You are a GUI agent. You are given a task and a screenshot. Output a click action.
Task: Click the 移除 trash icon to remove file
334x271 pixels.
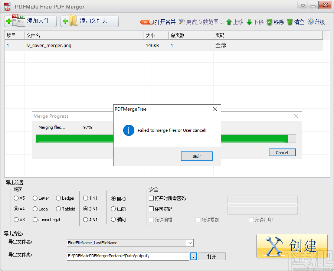coord(270,22)
